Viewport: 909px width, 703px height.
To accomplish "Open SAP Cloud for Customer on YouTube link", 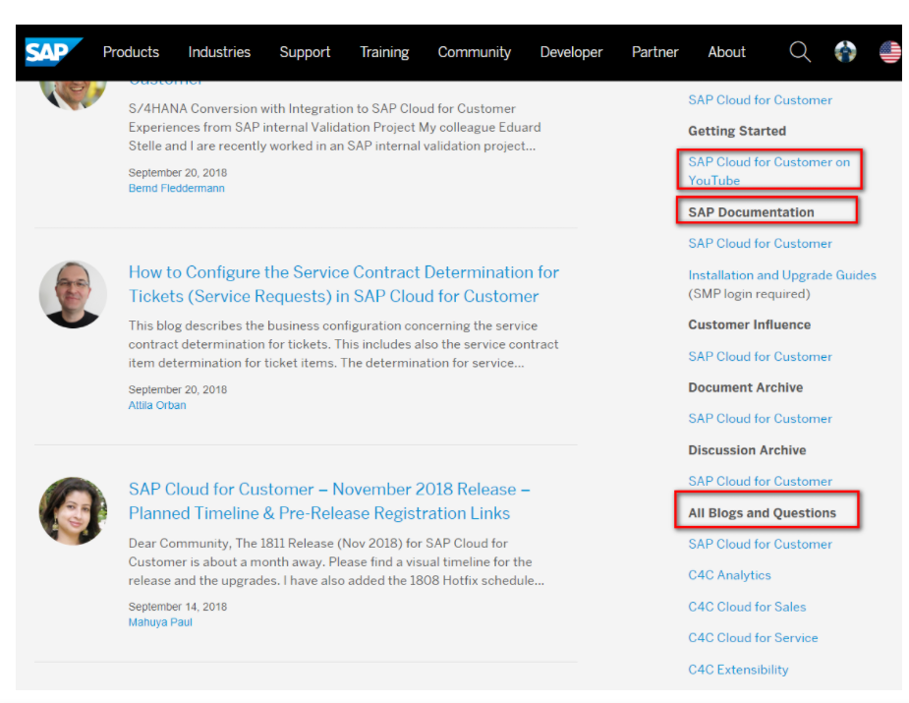I will [x=768, y=171].
